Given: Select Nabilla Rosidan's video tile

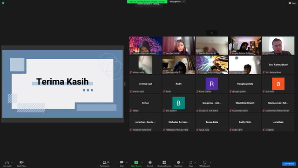Looking at the screenshot, I should point(212,46).
